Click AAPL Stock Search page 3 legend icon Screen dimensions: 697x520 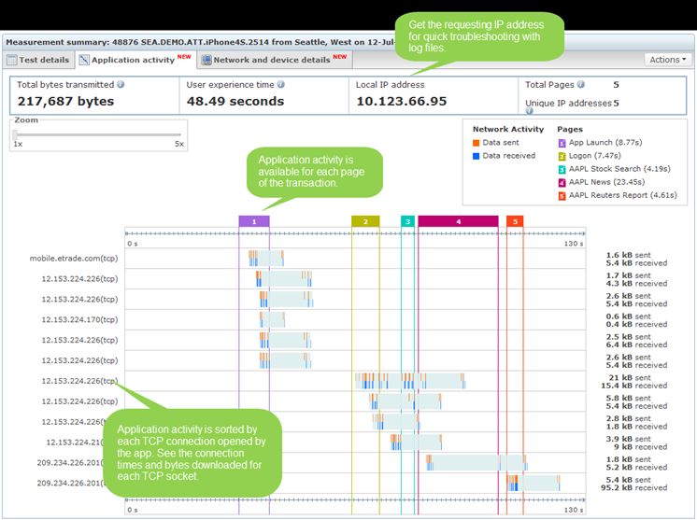click(x=562, y=169)
